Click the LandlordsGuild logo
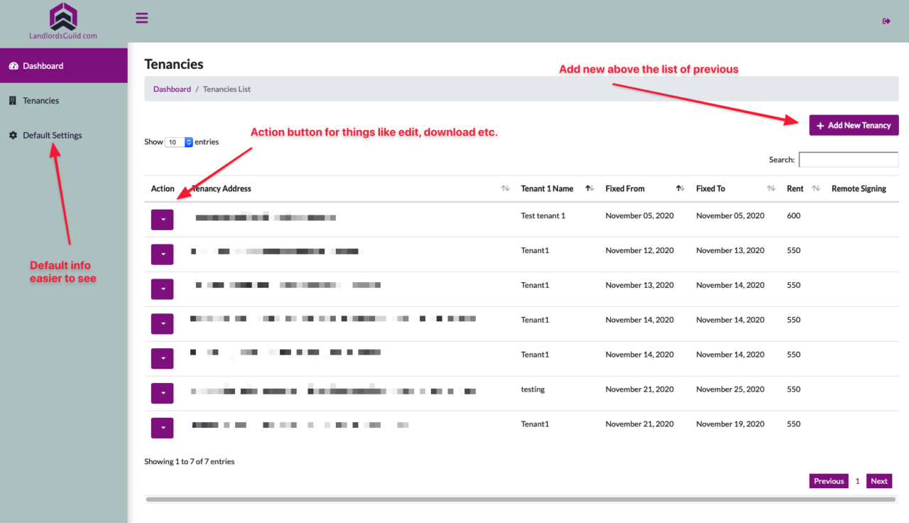The width and height of the screenshot is (909, 523). tap(63, 16)
